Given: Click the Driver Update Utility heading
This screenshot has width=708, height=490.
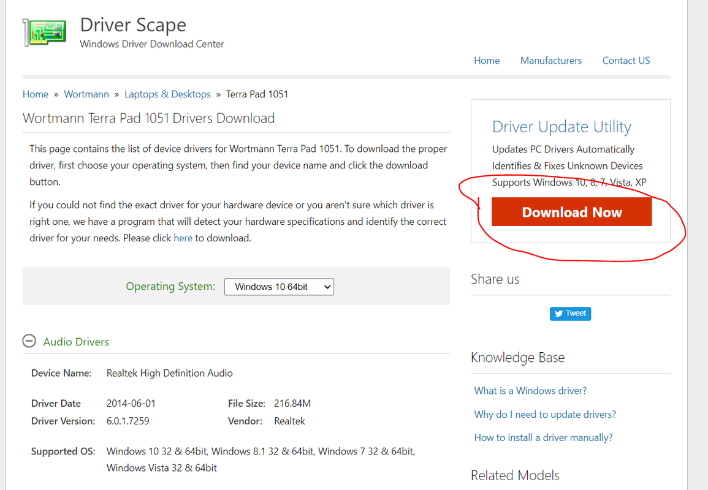Looking at the screenshot, I should click(561, 127).
